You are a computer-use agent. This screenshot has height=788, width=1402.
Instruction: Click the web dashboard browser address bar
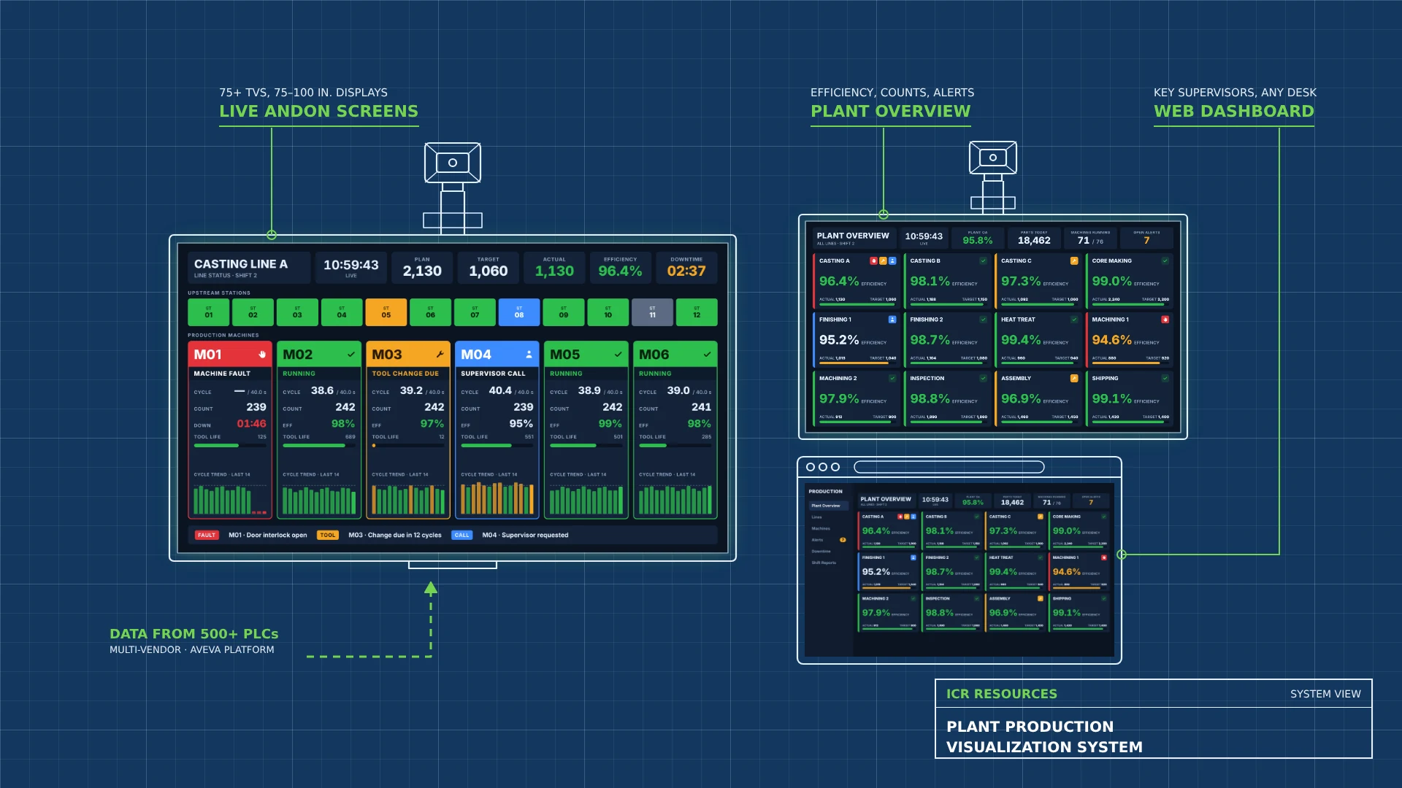(x=949, y=467)
